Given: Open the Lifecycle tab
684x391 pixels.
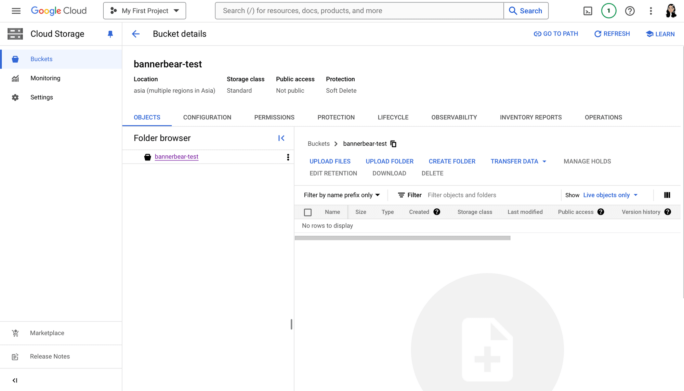Looking at the screenshot, I should pyautogui.click(x=393, y=117).
